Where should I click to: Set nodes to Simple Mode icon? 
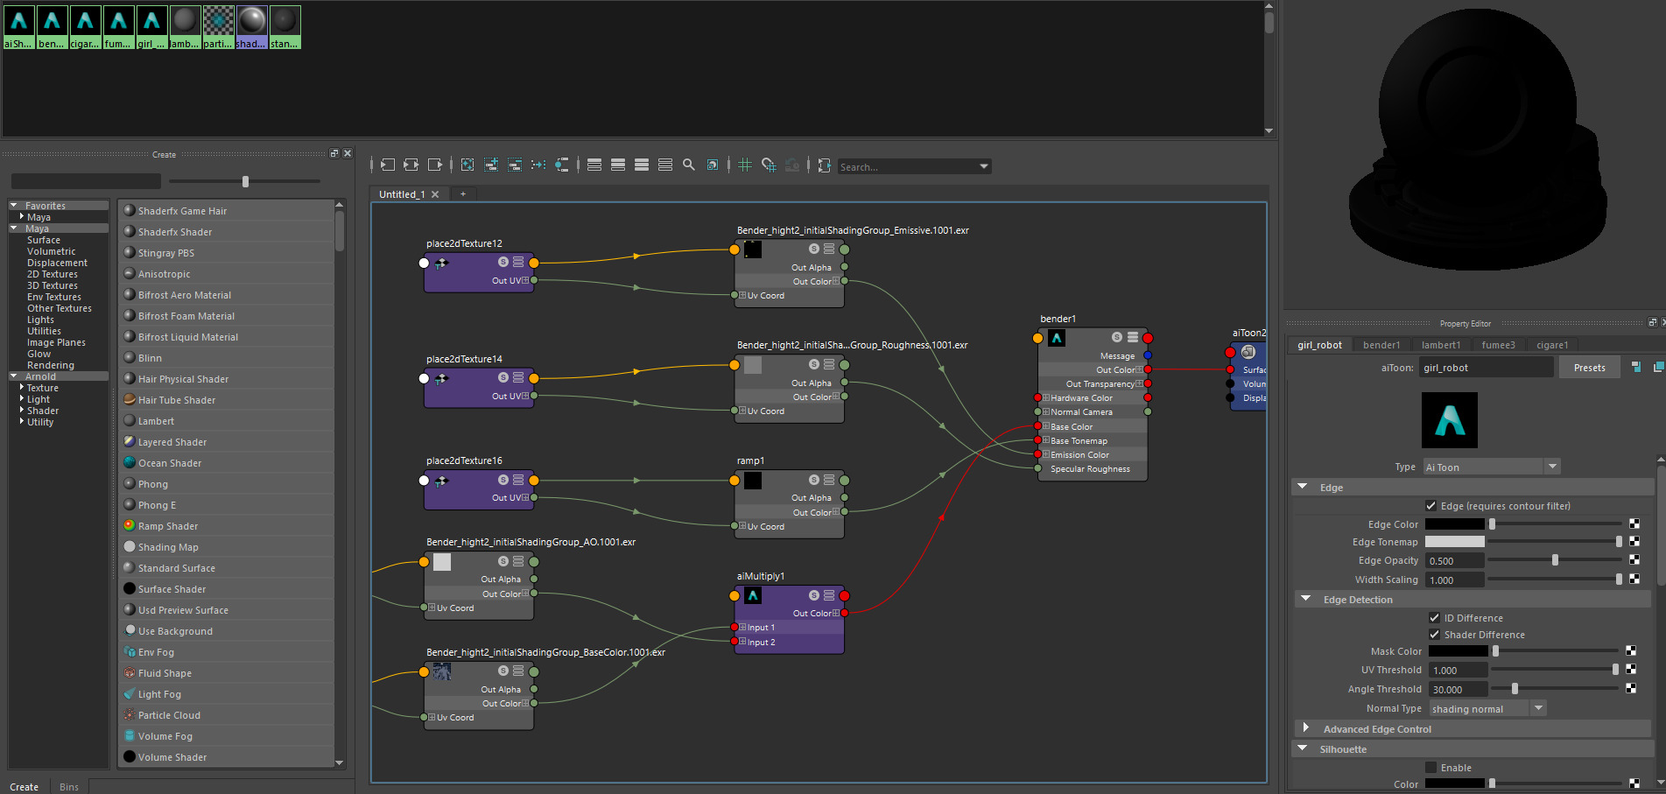(x=594, y=165)
